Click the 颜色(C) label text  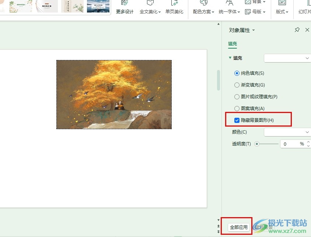point(240,132)
